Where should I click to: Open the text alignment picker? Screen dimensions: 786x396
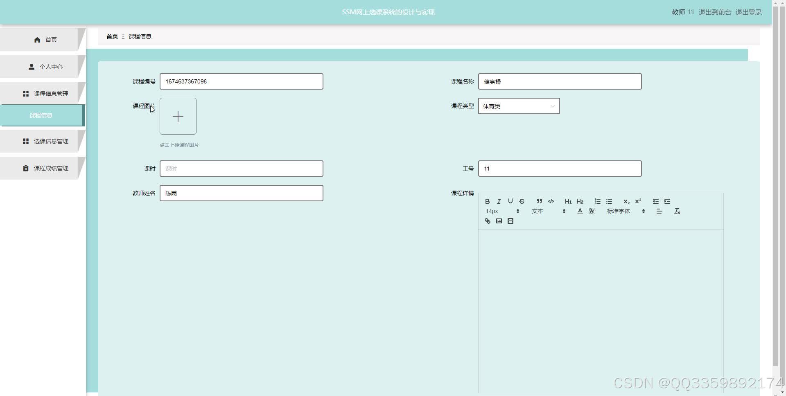coord(659,211)
